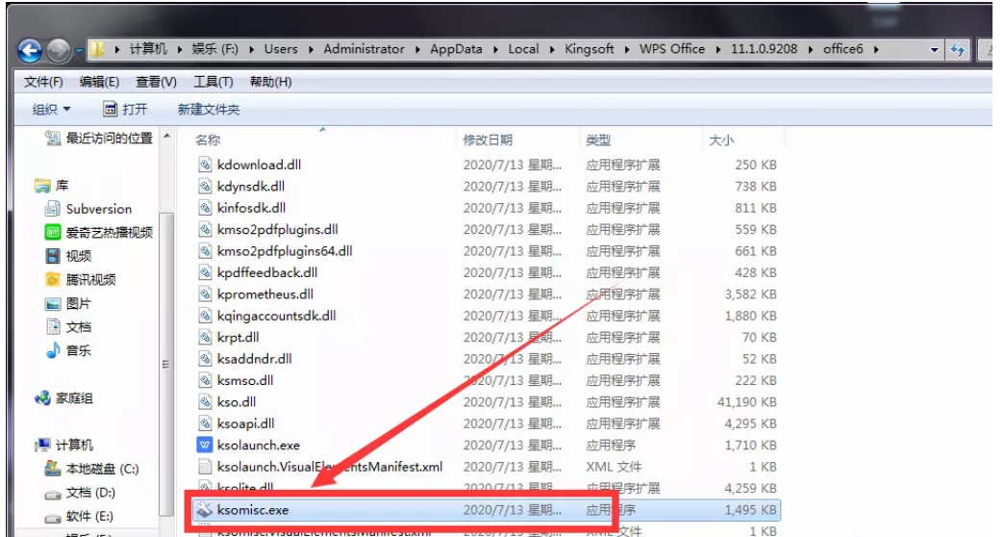The height and width of the screenshot is (537, 1005).
Task: Open the 组织 dropdown in toolbar
Action: [51, 110]
